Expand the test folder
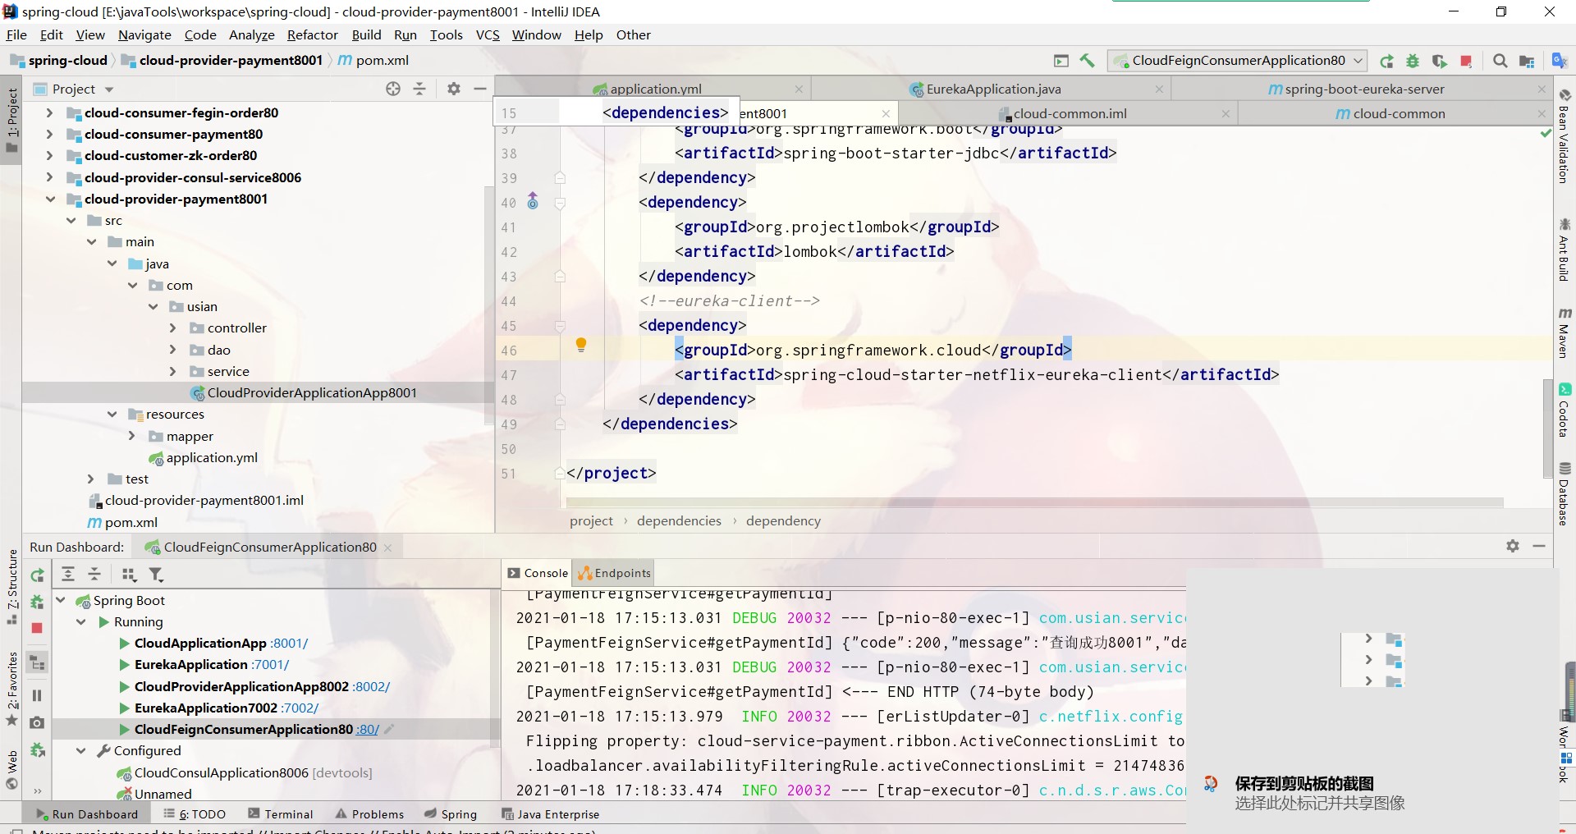Viewport: 1576px width, 834px height. pyautogui.click(x=91, y=479)
